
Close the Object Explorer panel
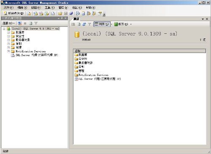coord(65,18)
